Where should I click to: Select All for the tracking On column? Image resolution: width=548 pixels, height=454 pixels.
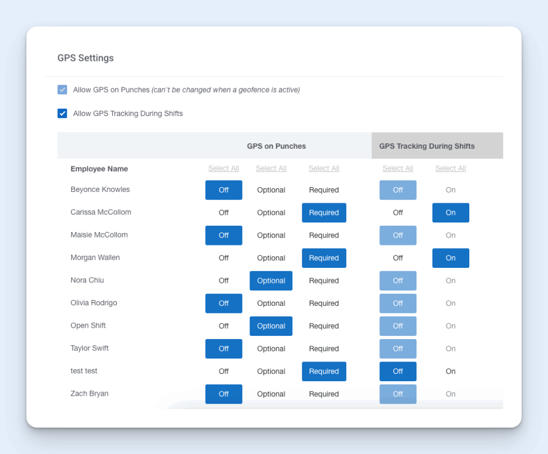[x=450, y=168]
